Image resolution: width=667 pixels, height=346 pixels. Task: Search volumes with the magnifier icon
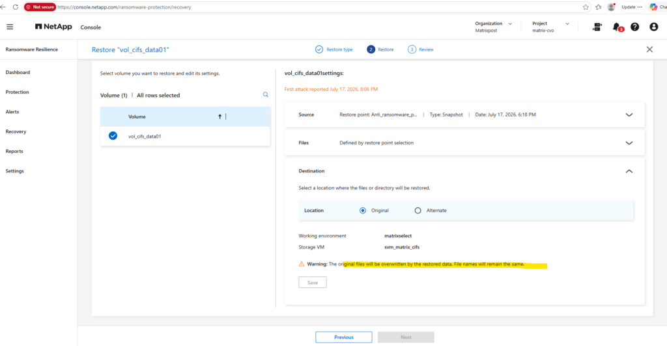(266, 95)
